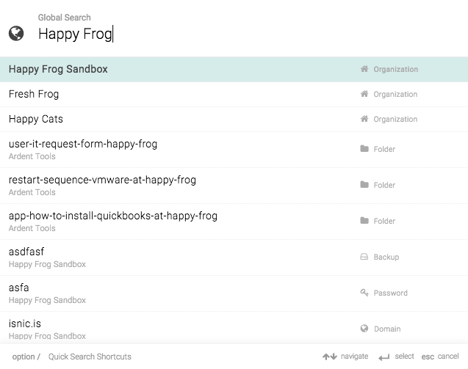Select the asdfasf backup result
468x369 pixels.
coord(234,257)
